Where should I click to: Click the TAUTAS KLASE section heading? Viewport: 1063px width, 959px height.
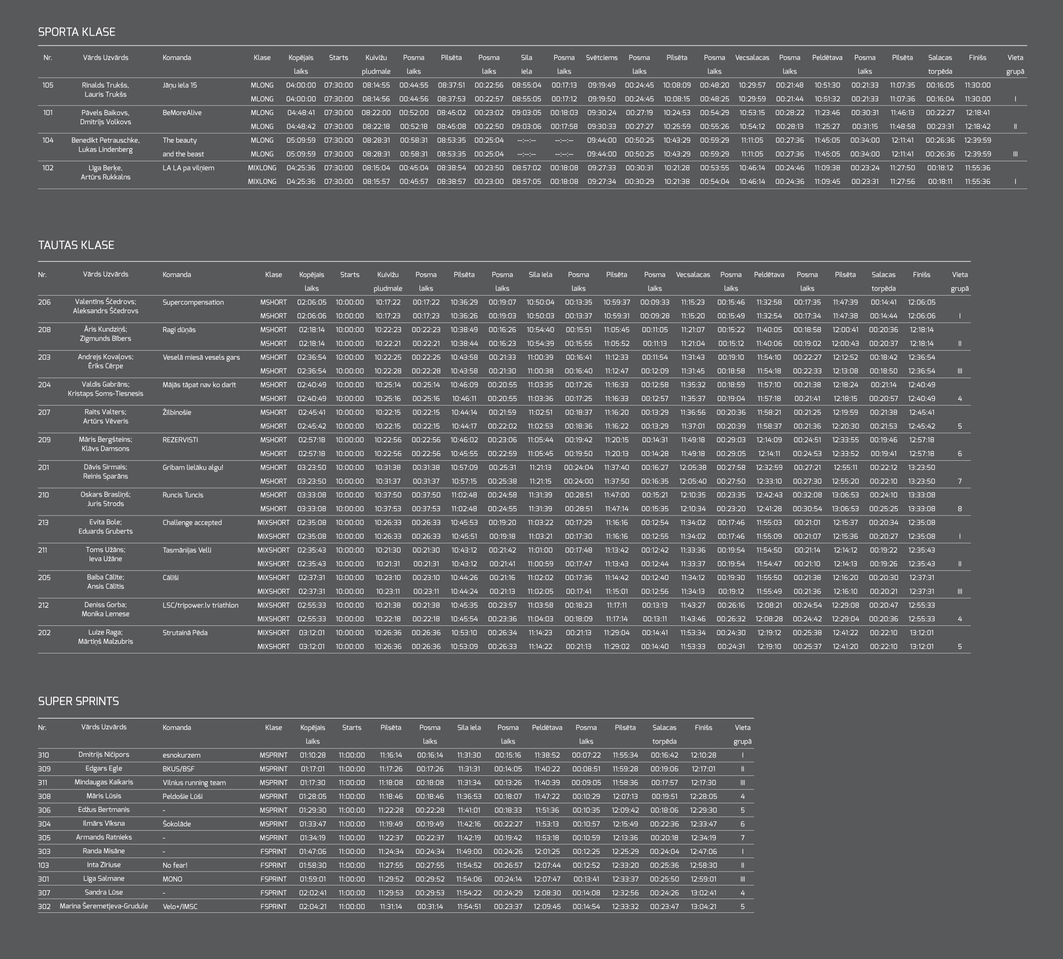[76, 245]
